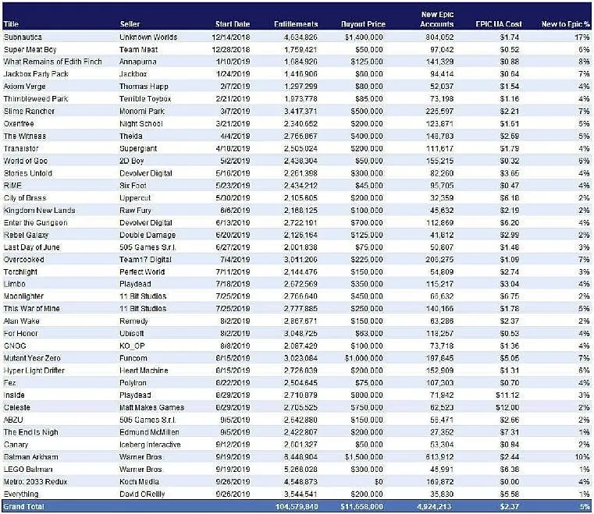The image size is (594, 514).
Task: Select the Axiom Verge title cell
Action: tap(24, 87)
